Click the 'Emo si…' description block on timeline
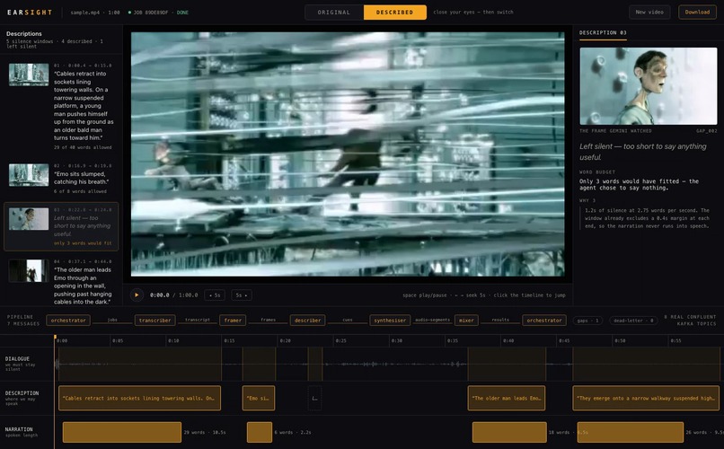Image resolution: width=724 pixels, height=449 pixels. (x=259, y=398)
